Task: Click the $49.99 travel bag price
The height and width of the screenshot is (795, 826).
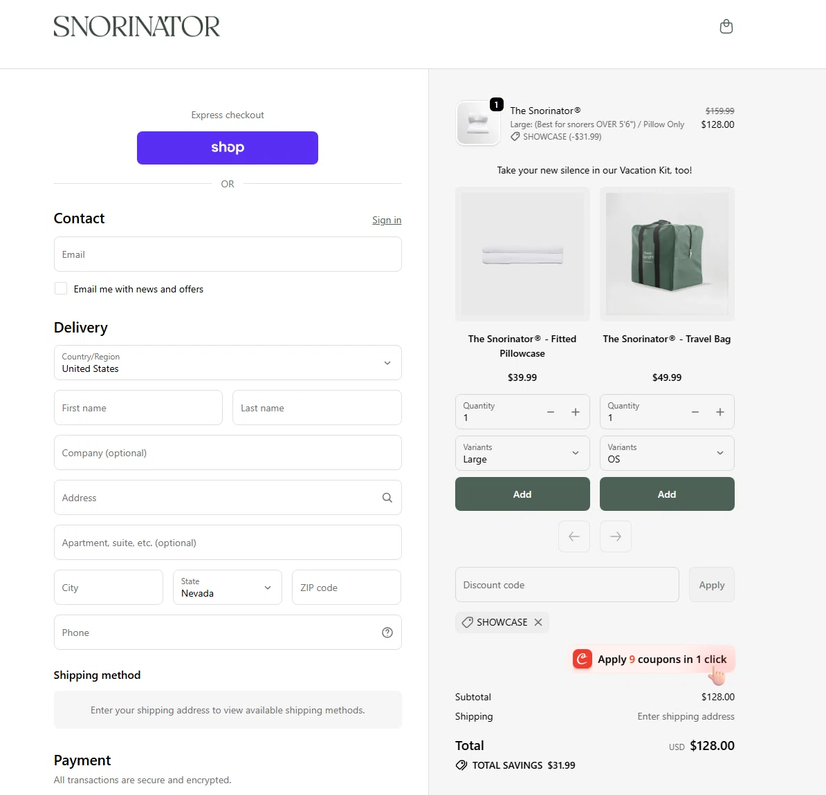Action: [666, 377]
